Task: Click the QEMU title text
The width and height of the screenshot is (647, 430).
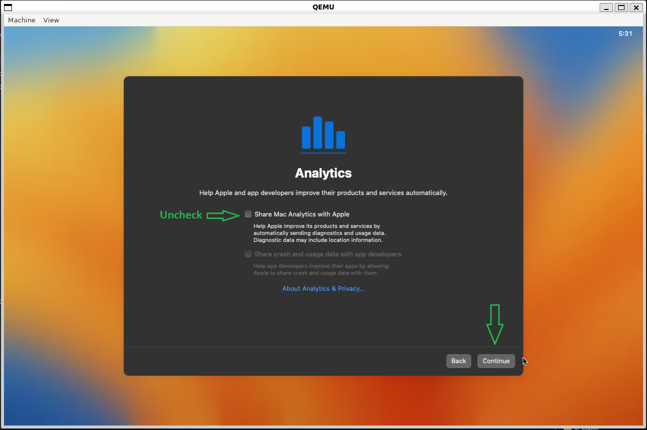Action: click(x=323, y=7)
